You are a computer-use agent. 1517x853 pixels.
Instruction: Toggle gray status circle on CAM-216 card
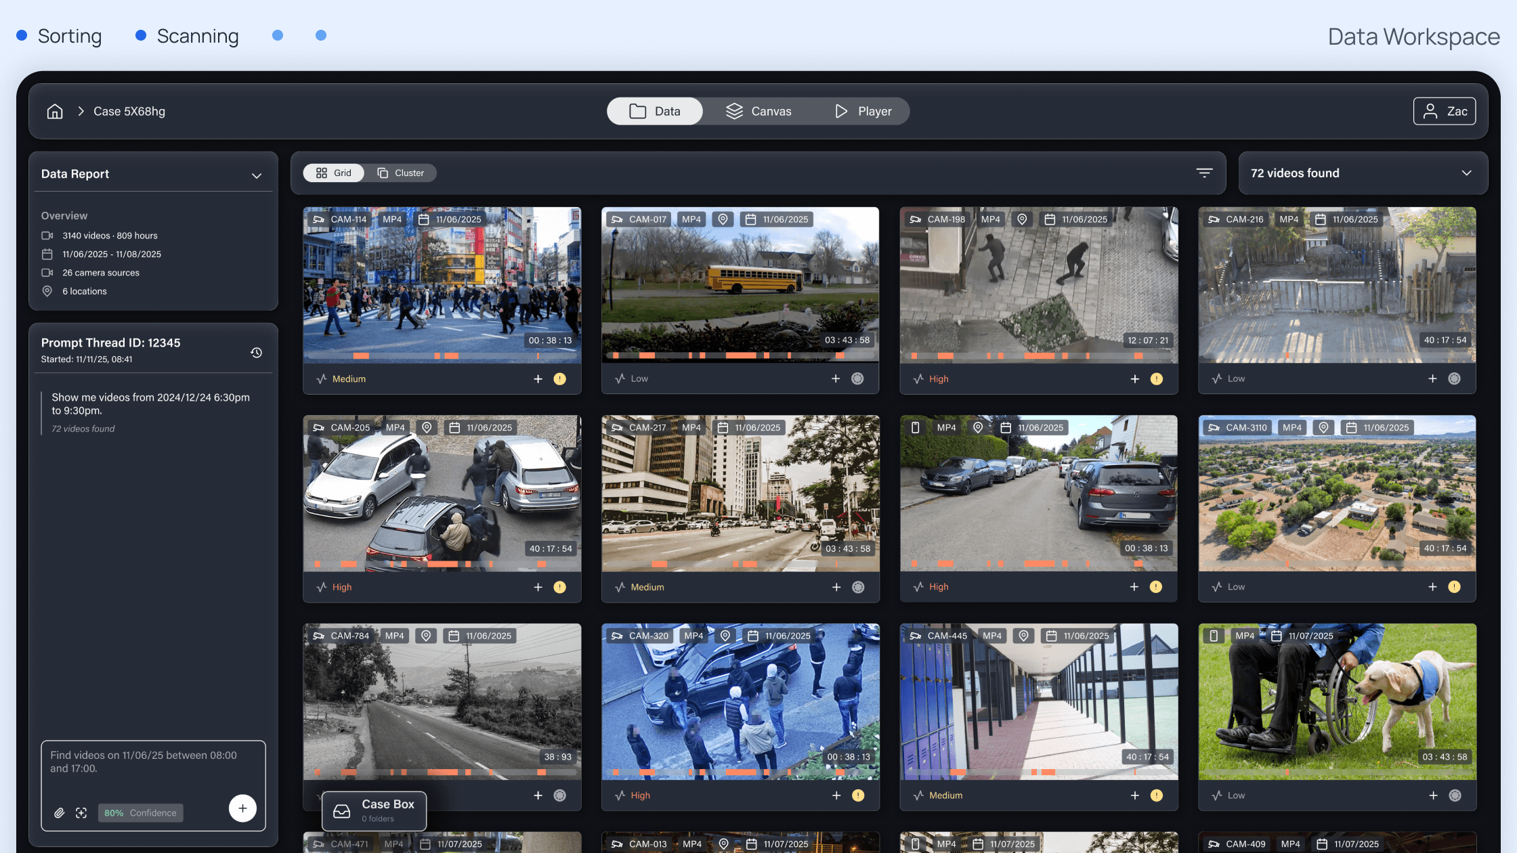coord(1454,379)
